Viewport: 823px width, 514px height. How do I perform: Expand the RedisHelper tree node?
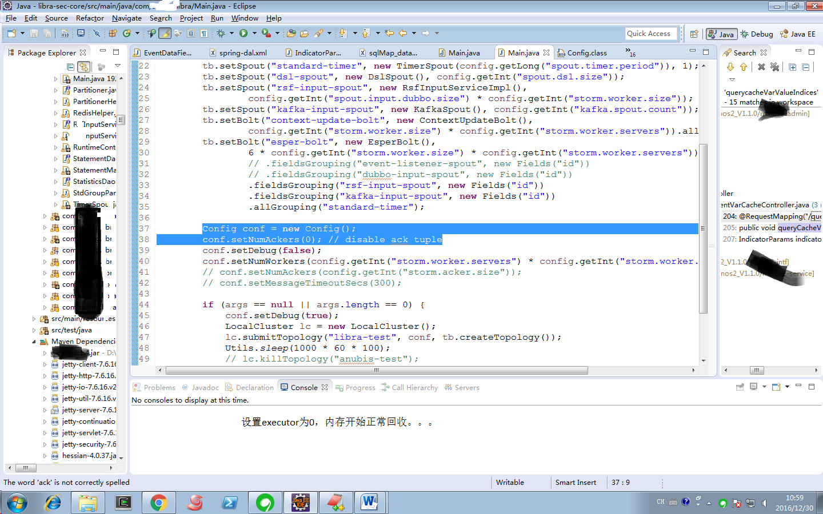(x=55, y=113)
